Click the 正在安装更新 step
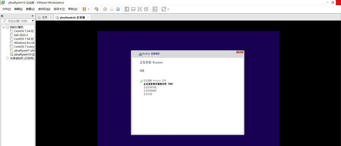 [x=150, y=91]
